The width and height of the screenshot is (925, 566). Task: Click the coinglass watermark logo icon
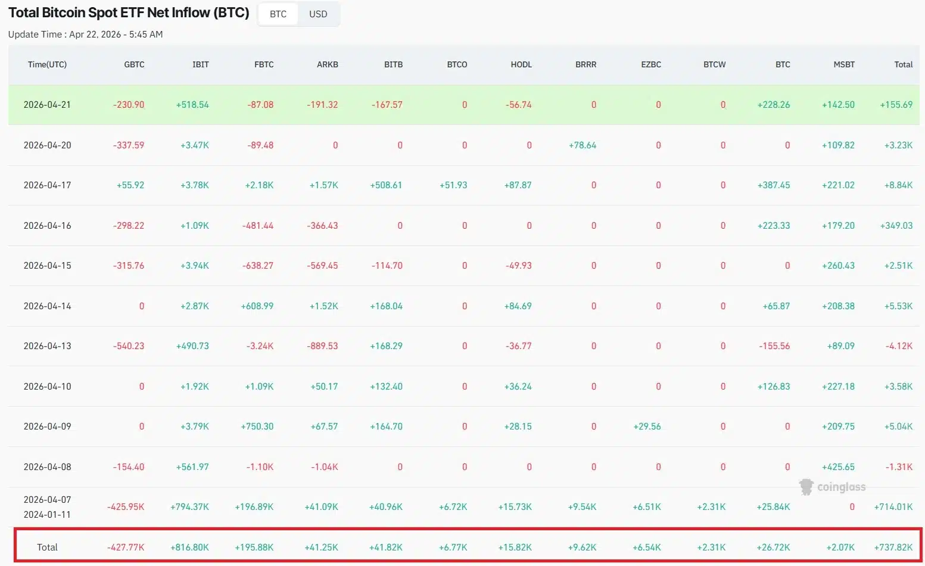point(806,487)
